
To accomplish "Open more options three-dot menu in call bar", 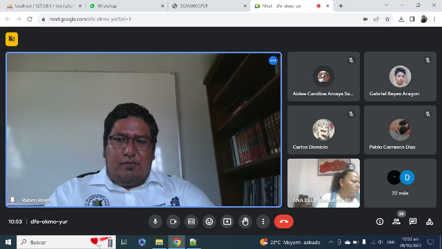I will (x=263, y=221).
